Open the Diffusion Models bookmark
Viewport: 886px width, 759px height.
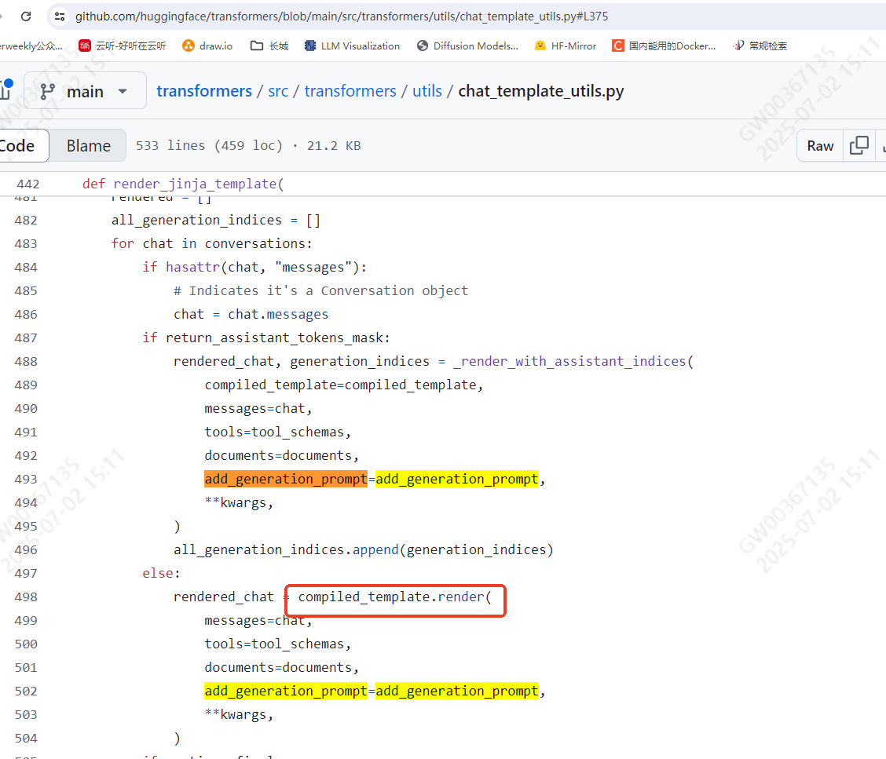[468, 46]
